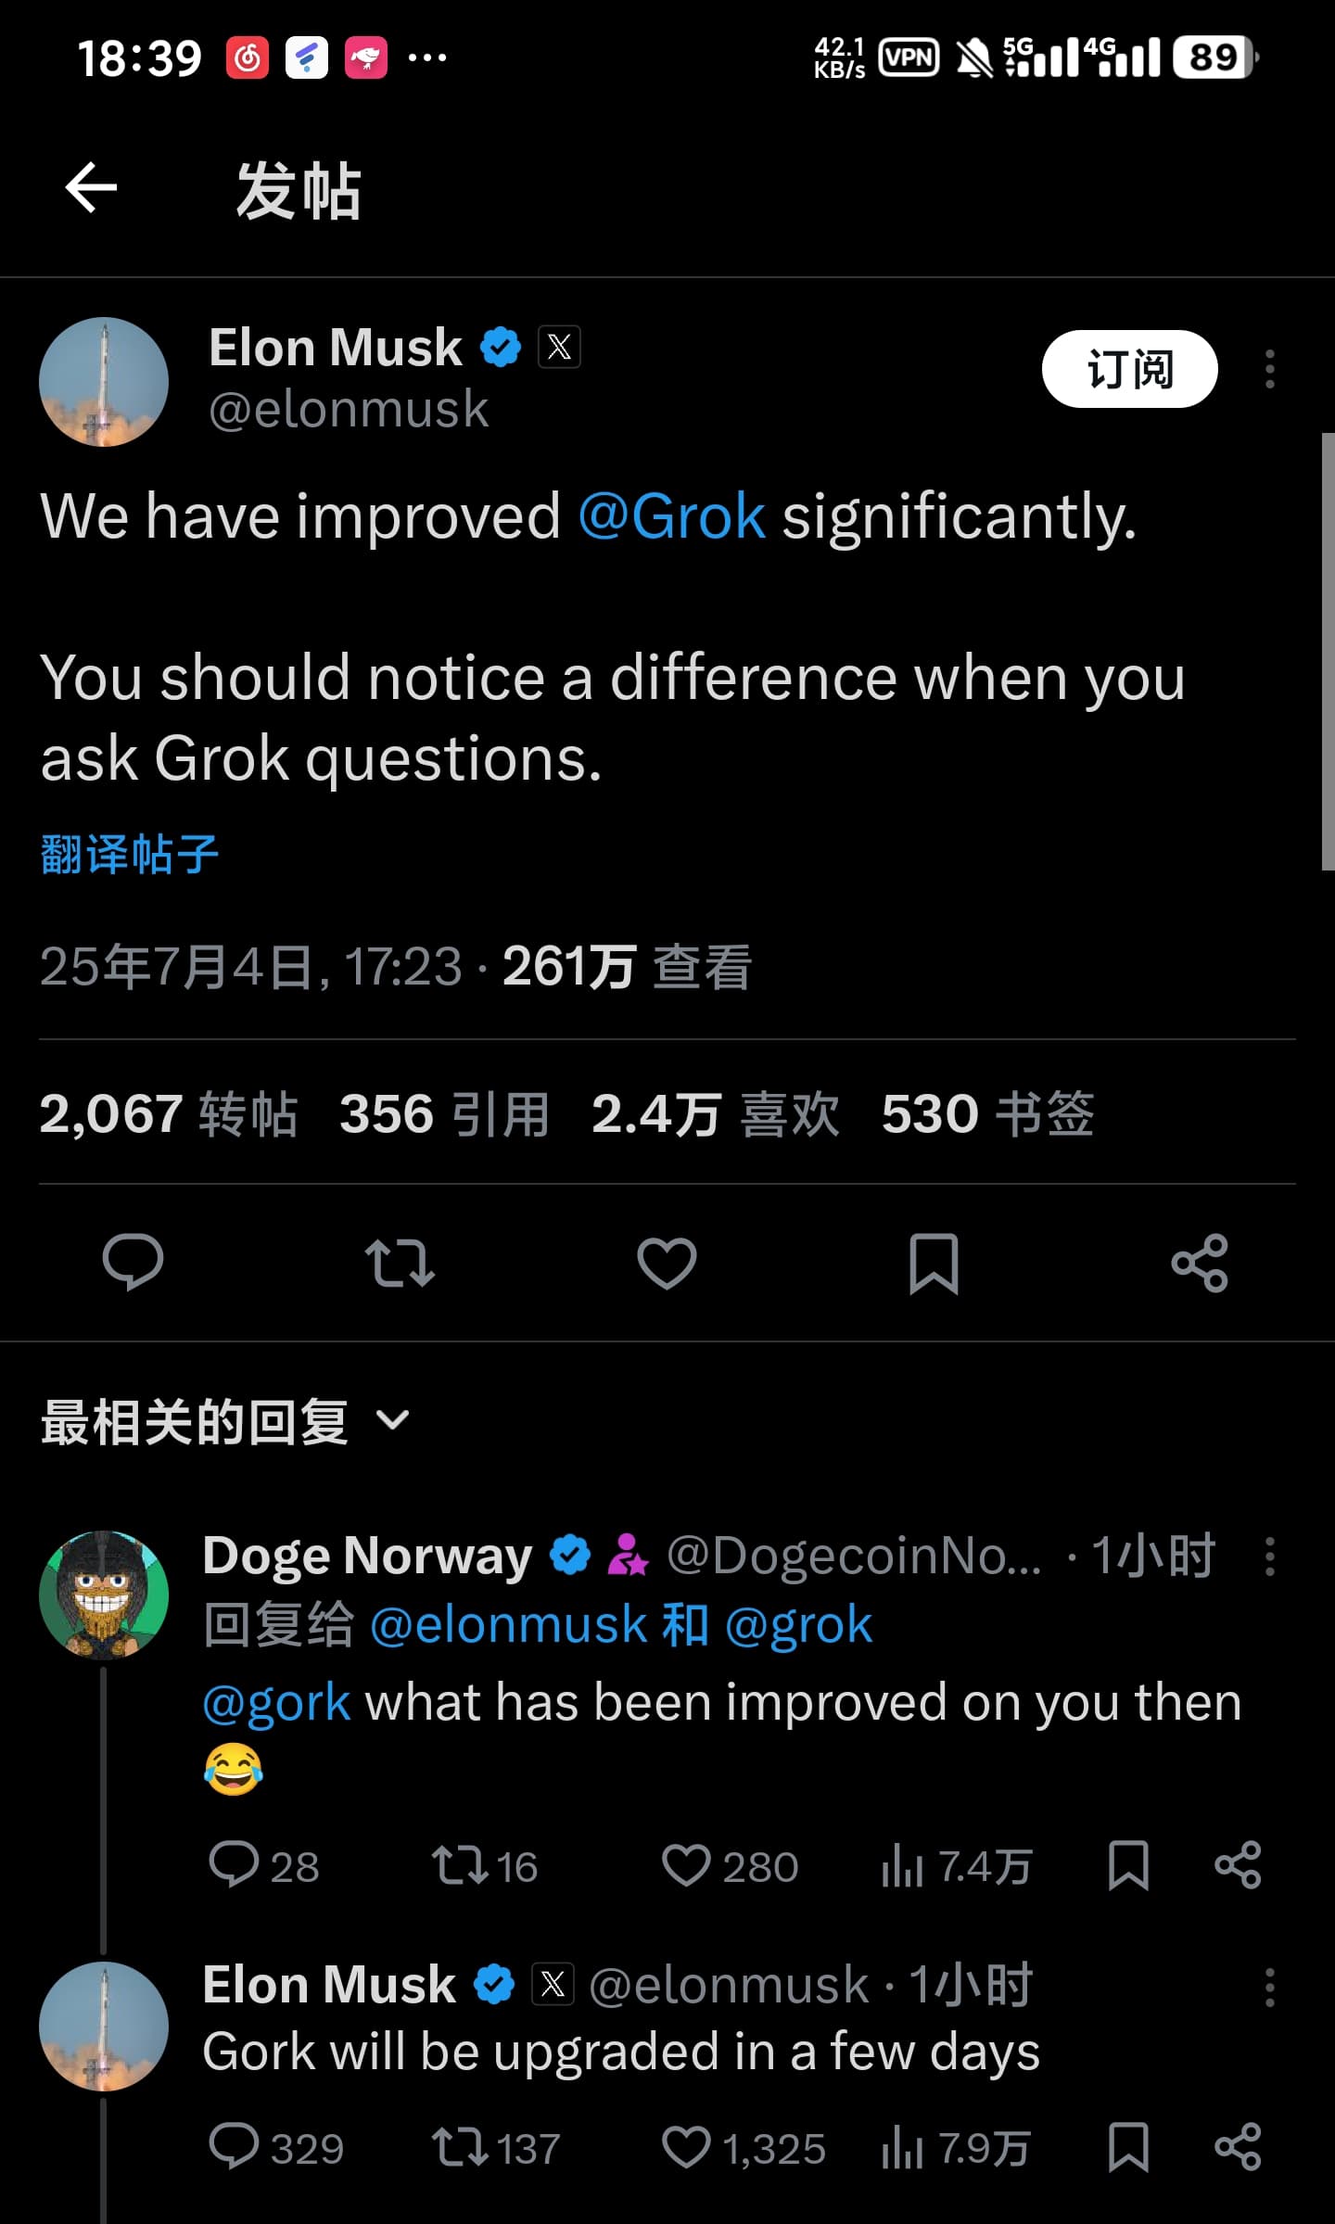The width and height of the screenshot is (1335, 2224).
Task: Open reply composer on main post
Action: [133, 1263]
